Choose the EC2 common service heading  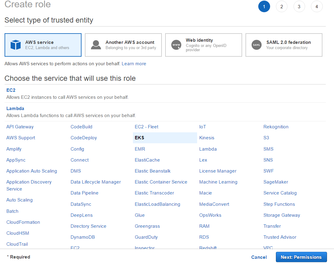[11, 90]
